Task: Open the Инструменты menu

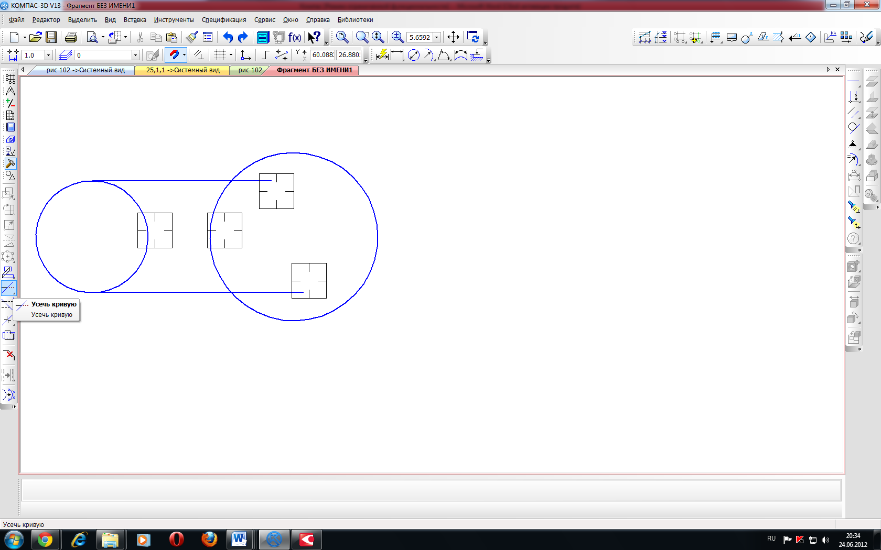Action: point(174,20)
